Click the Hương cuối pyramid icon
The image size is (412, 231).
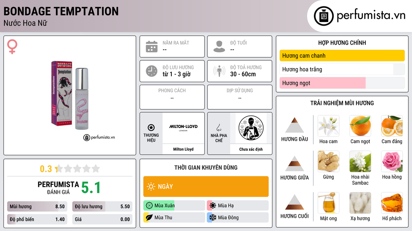[x=295, y=202]
